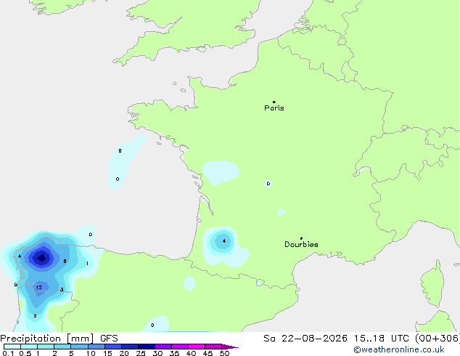
Task: Click legend label '25'
Action: click(x=141, y=353)
